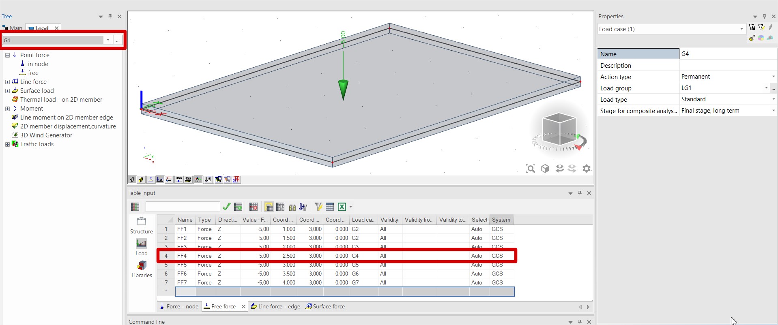Click the Export to Excel icon
778x325 pixels.
click(x=342, y=207)
